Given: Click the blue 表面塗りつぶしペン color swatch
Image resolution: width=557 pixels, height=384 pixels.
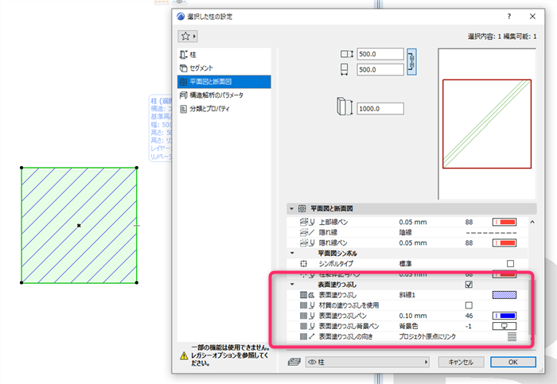Looking at the screenshot, I should [504, 316].
